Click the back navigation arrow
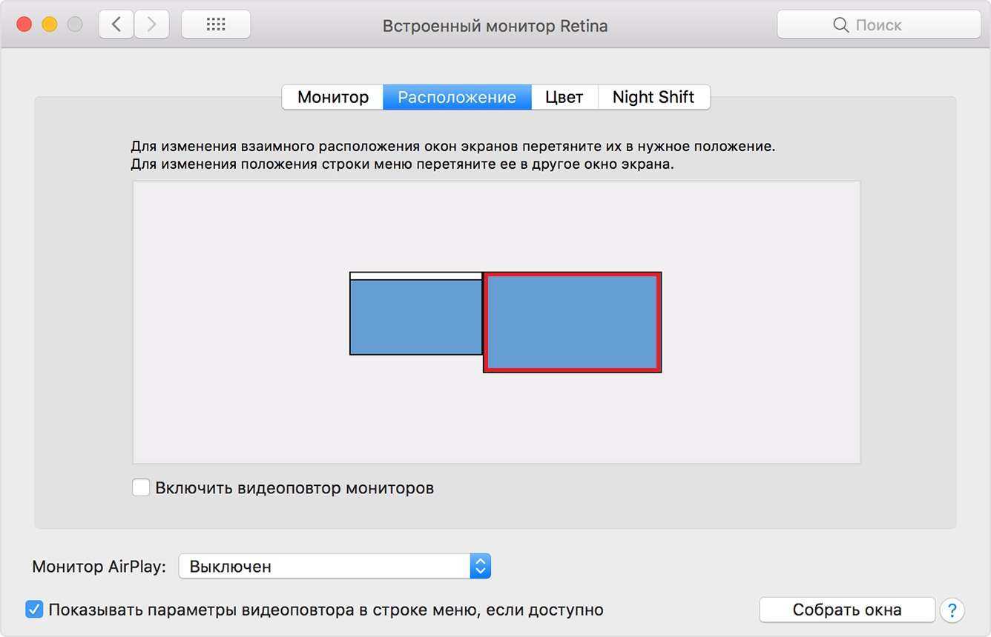 tap(116, 24)
